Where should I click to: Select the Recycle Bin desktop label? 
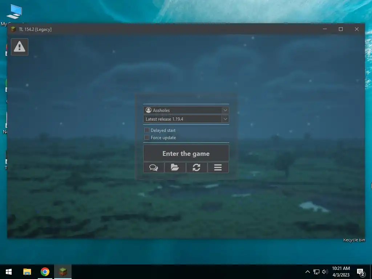pyautogui.click(x=354, y=240)
